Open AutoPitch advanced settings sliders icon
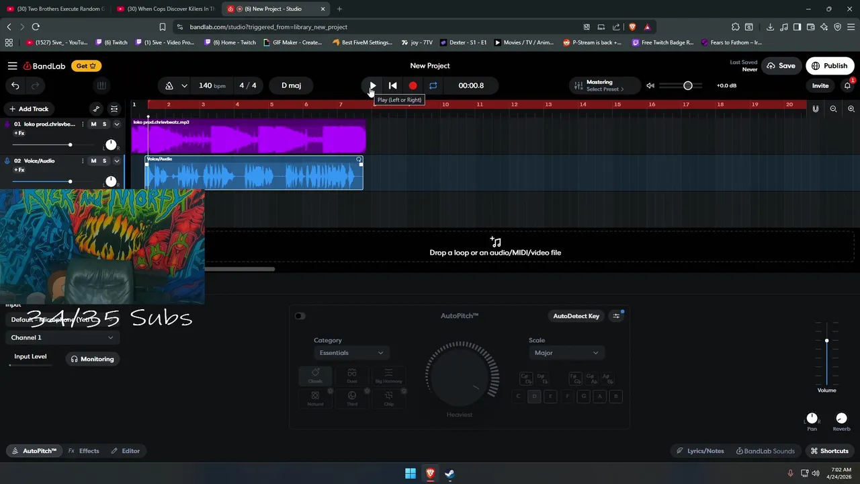The height and width of the screenshot is (484, 860). (x=616, y=316)
